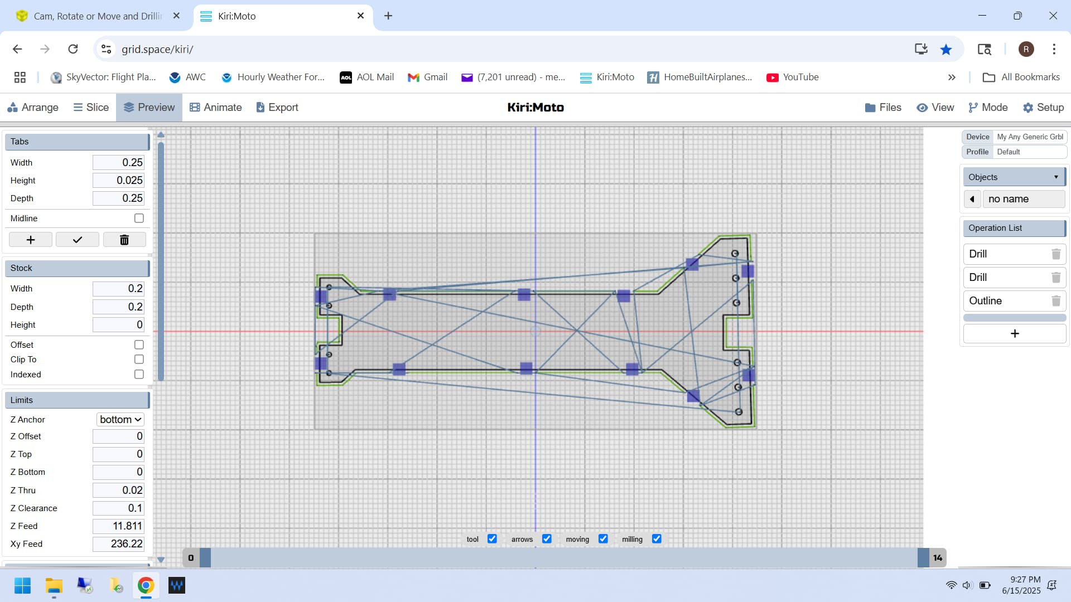
Task: Uncheck the arrows checkbox
Action: [x=547, y=539]
